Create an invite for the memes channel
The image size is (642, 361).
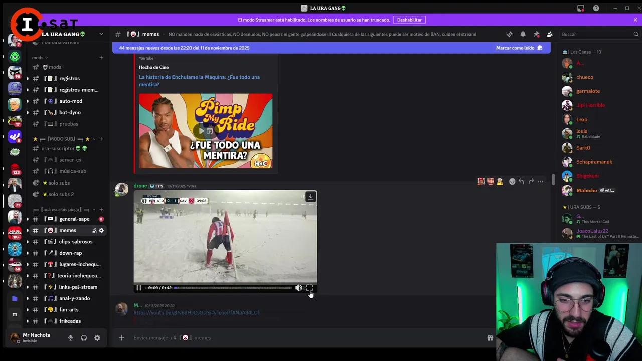[94, 230]
